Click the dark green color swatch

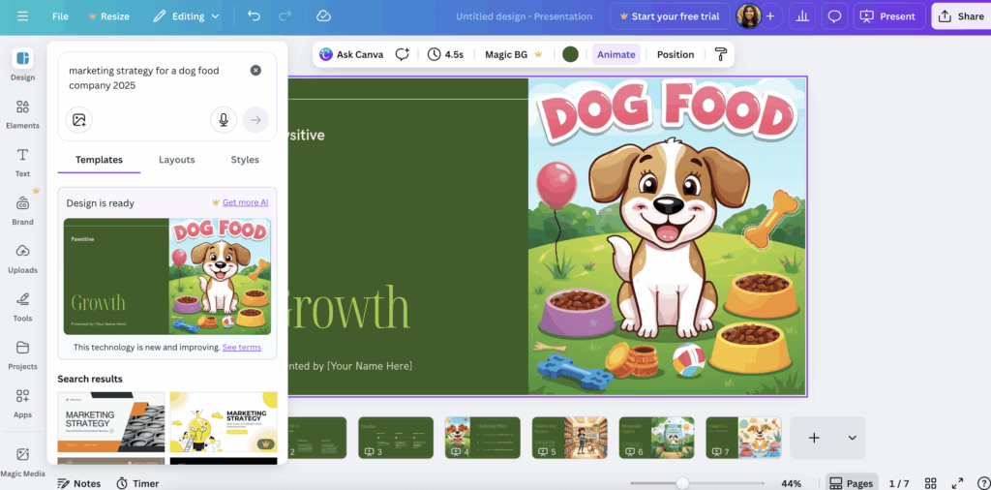pos(571,54)
